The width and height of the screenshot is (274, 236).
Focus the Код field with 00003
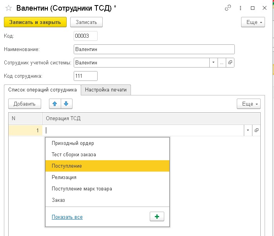click(85, 36)
